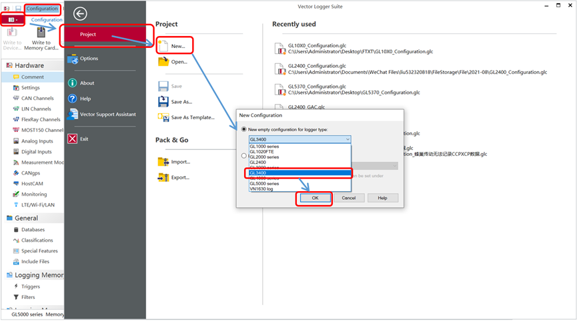Image resolution: width=577 pixels, height=321 pixels.
Task: Click the Export package icon
Action: click(x=163, y=178)
